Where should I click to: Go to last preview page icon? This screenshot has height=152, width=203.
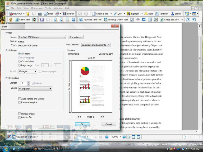(x=102, y=117)
